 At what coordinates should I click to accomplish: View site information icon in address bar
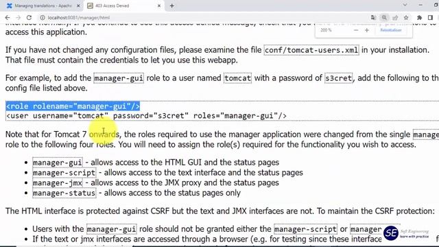pos(43,17)
